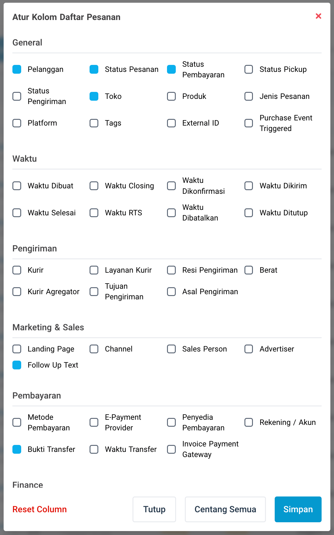Enable the Landing Page column
This screenshot has width=334, height=535.
[17, 349]
